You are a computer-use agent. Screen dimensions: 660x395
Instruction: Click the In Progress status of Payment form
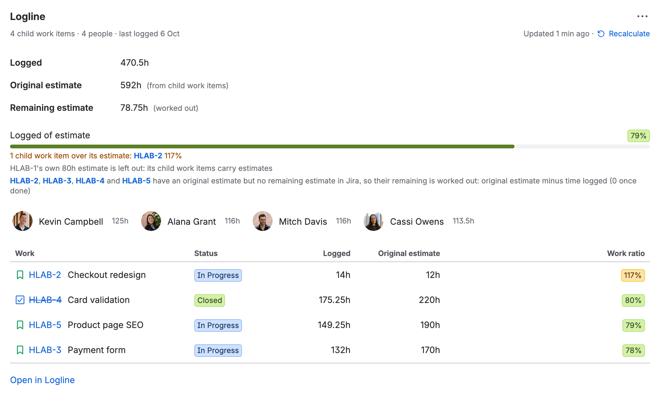[x=218, y=351]
